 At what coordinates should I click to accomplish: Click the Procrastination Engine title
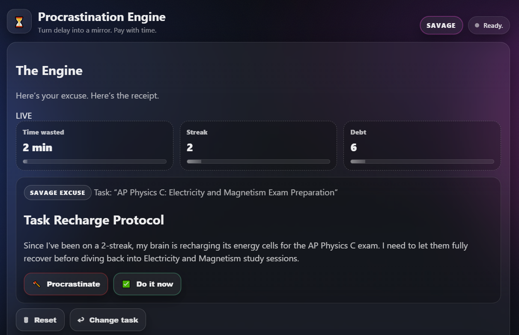coord(101,17)
